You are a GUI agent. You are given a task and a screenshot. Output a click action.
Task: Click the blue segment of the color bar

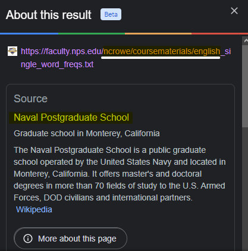pos(29,34)
